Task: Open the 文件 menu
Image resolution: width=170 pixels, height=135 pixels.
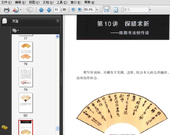Action: point(6,2)
